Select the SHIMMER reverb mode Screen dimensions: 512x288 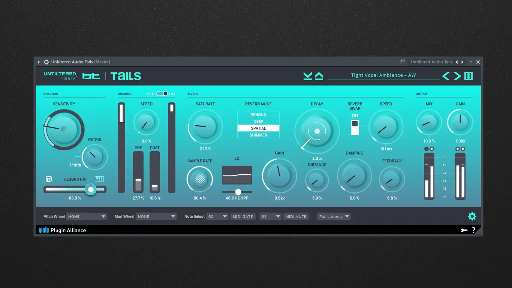point(258,135)
